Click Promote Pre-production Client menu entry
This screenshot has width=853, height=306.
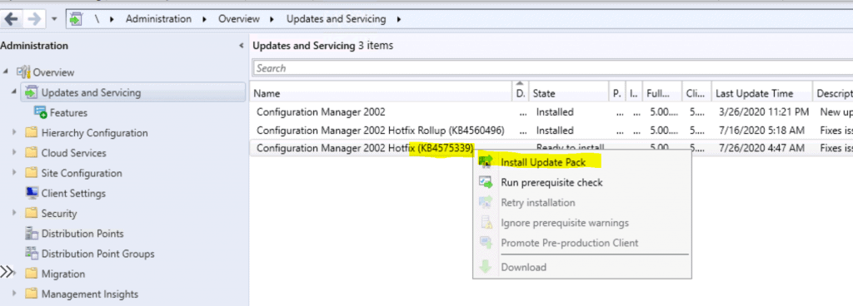point(570,243)
